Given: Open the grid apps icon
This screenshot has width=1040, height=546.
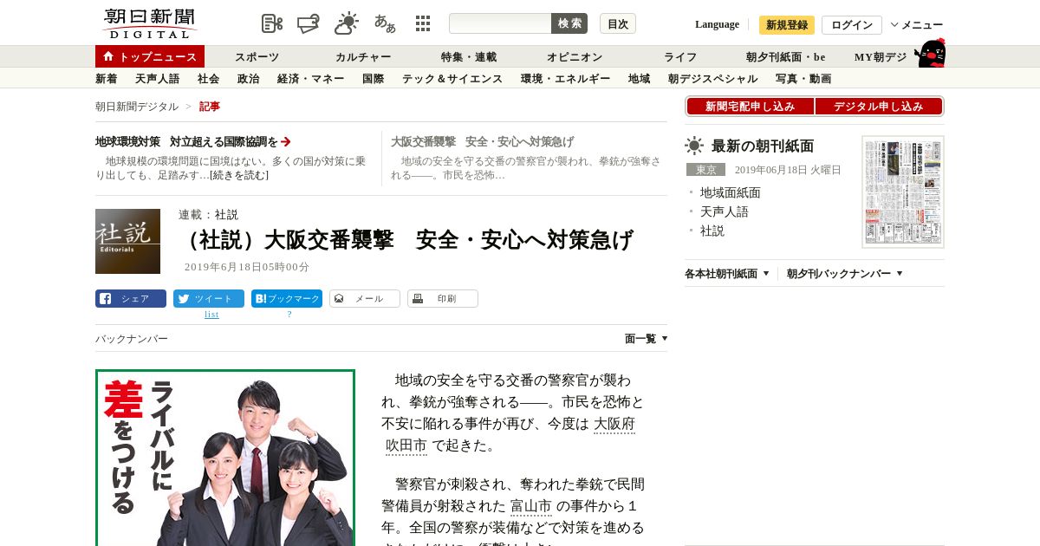Looking at the screenshot, I should tap(423, 23).
